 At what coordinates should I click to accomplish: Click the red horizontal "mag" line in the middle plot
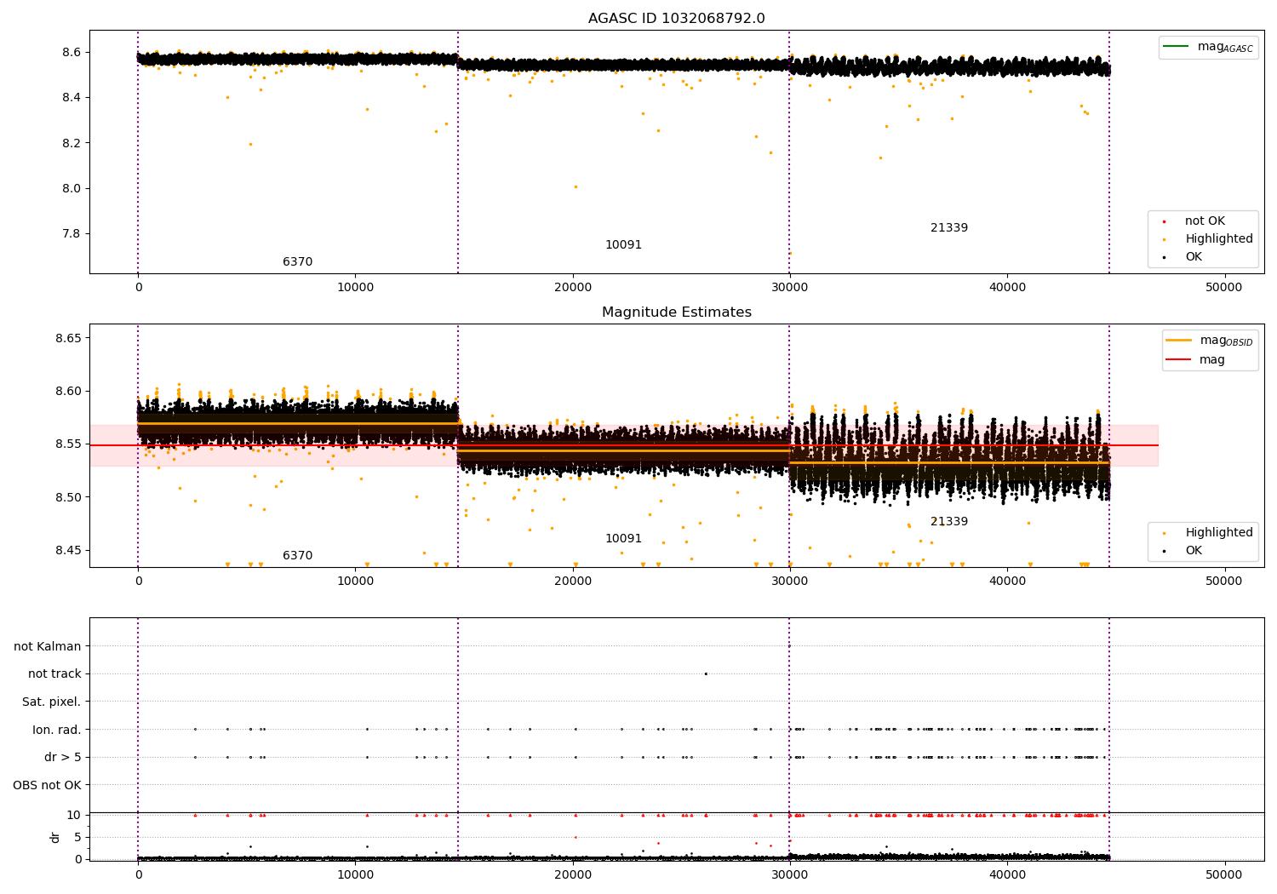[x=624, y=445]
